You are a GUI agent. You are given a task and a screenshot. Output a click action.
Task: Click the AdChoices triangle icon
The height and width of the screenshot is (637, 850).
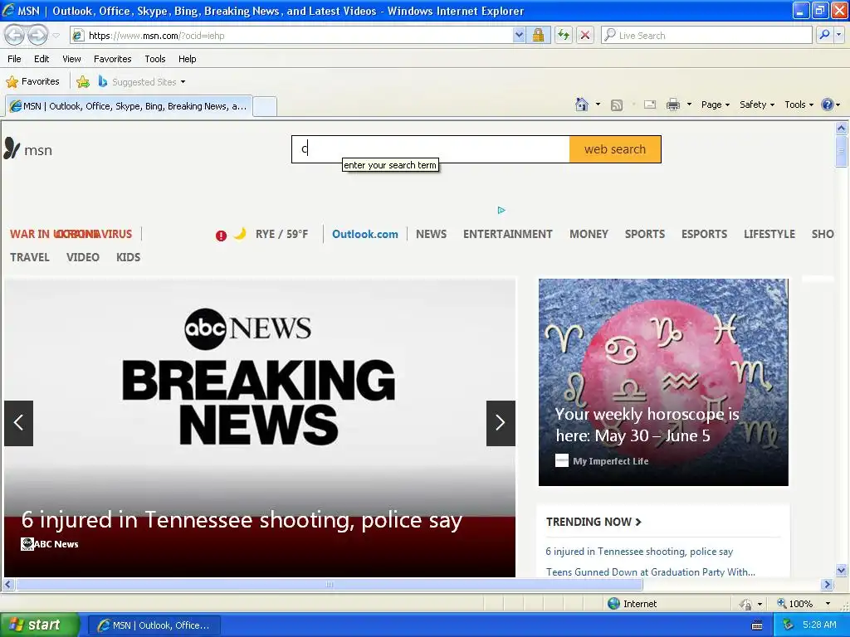501,210
